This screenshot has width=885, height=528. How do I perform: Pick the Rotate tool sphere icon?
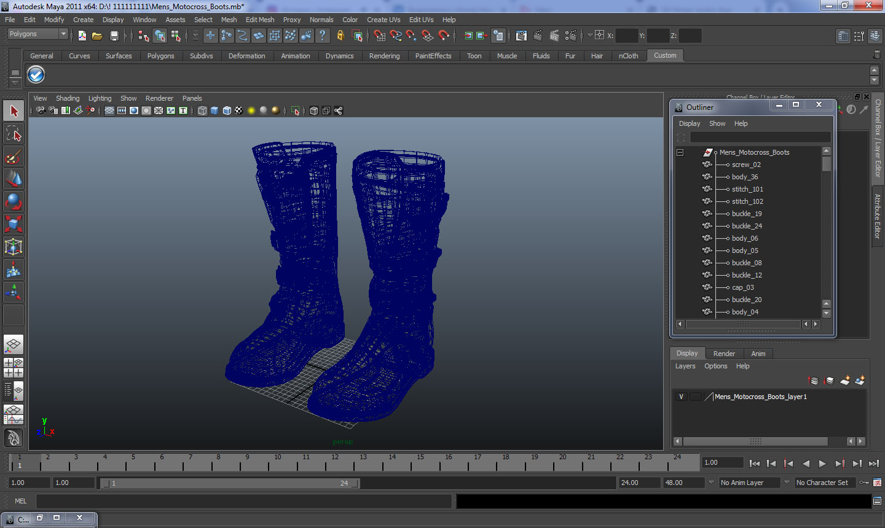point(14,201)
